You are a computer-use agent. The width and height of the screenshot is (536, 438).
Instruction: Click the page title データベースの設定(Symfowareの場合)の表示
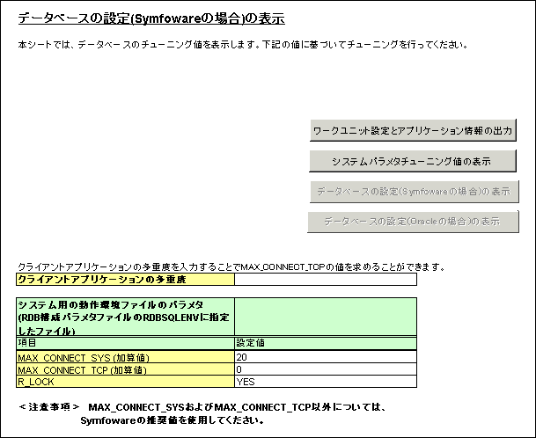(151, 18)
